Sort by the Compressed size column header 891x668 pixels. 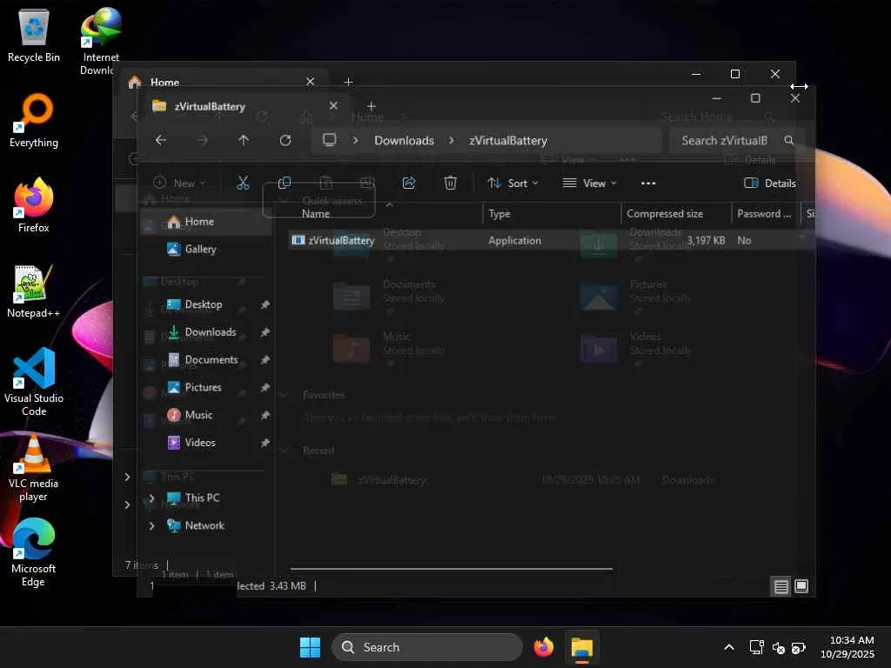point(676,214)
